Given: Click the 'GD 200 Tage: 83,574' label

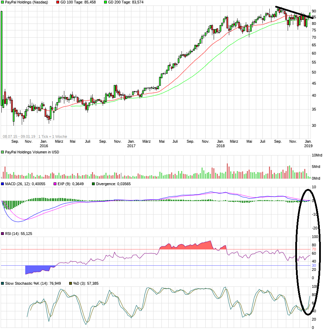Looking at the screenshot, I should point(126,2).
